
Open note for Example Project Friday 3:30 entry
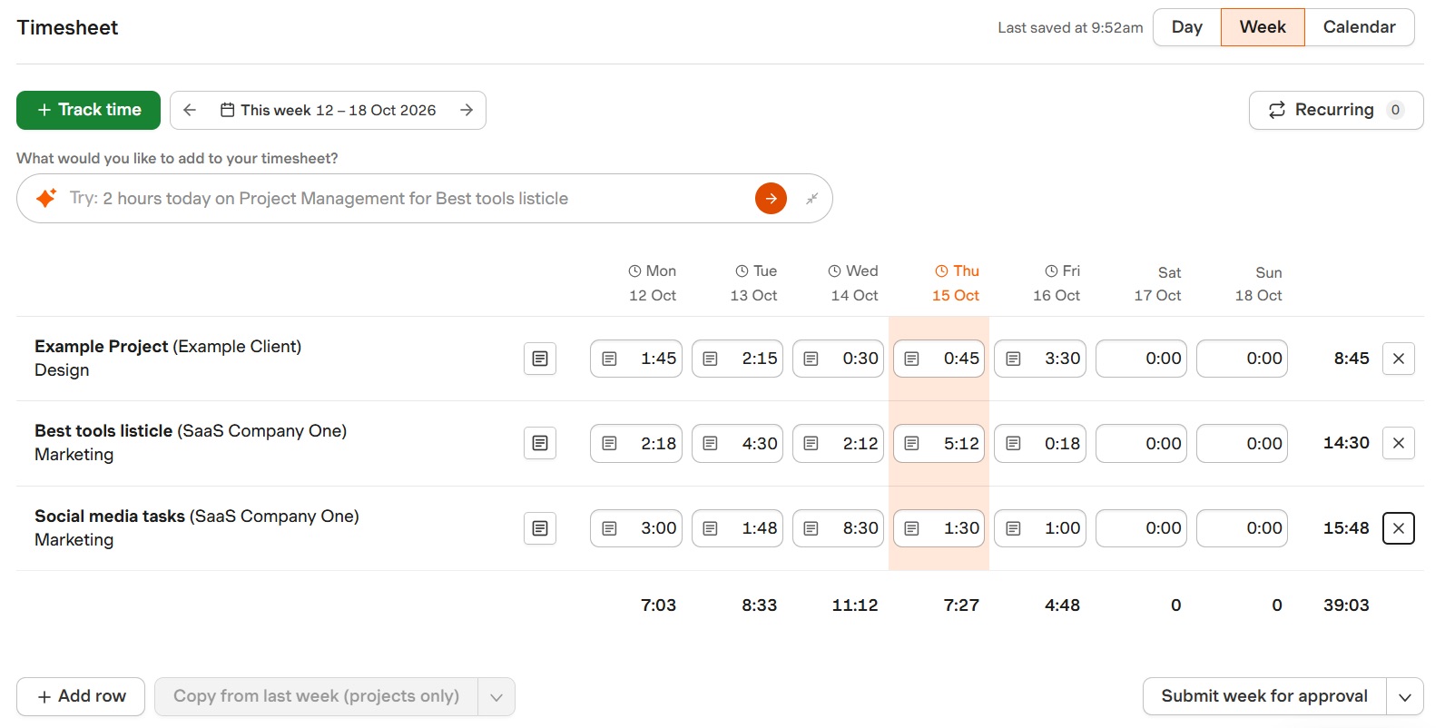[1014, 359]
